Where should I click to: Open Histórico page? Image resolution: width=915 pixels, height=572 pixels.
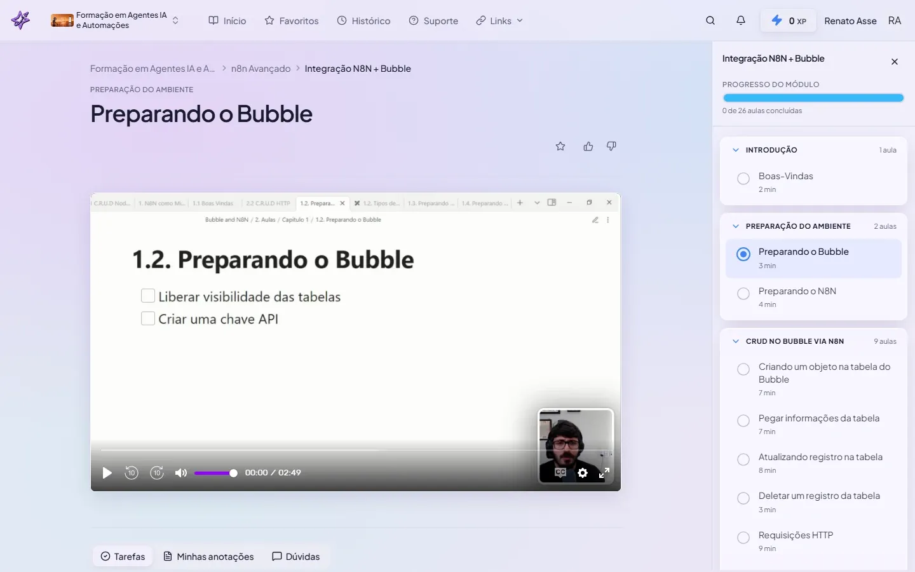363,20
